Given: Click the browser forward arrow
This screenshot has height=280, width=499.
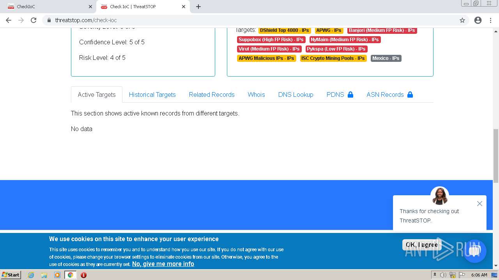Looking at the screenshot, I should tap(21, 20).
